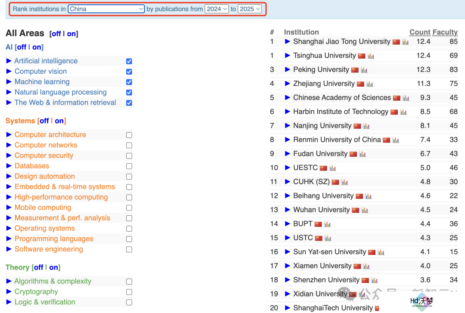Open the end year dropdown showing 2025
The image size is (465, 313).
point(250,9)
